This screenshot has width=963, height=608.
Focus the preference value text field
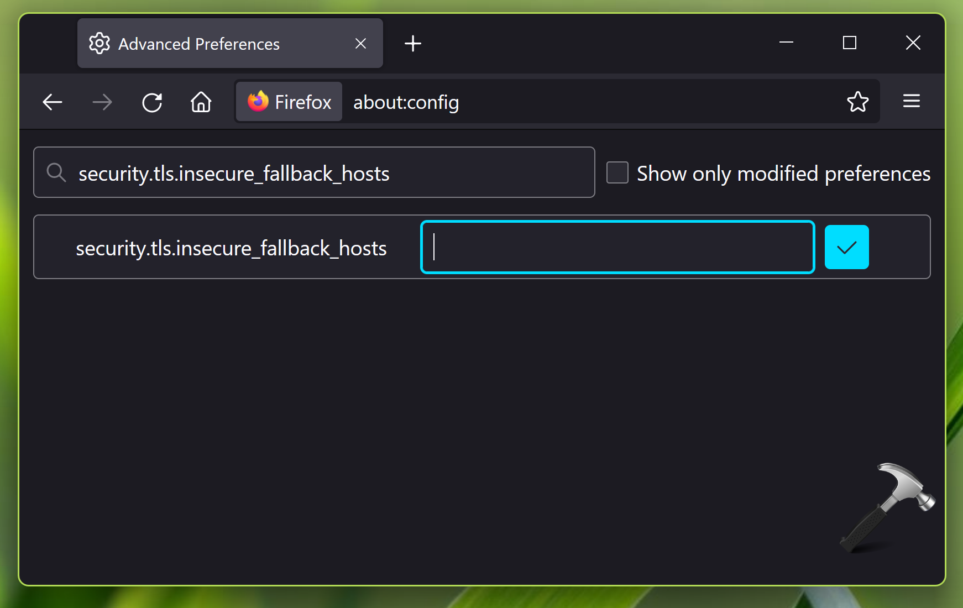617,247
